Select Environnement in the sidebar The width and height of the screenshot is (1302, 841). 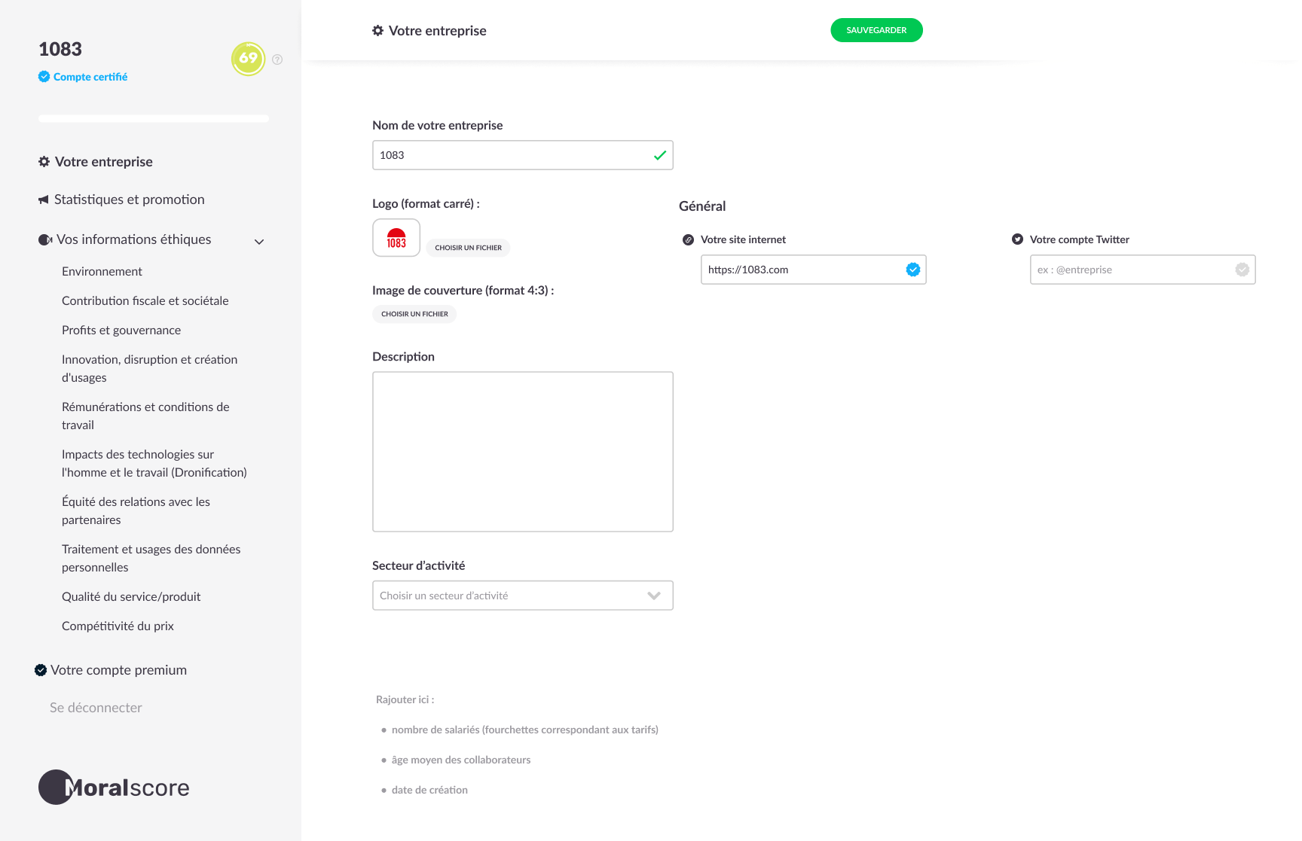click(x=102, y=271)
